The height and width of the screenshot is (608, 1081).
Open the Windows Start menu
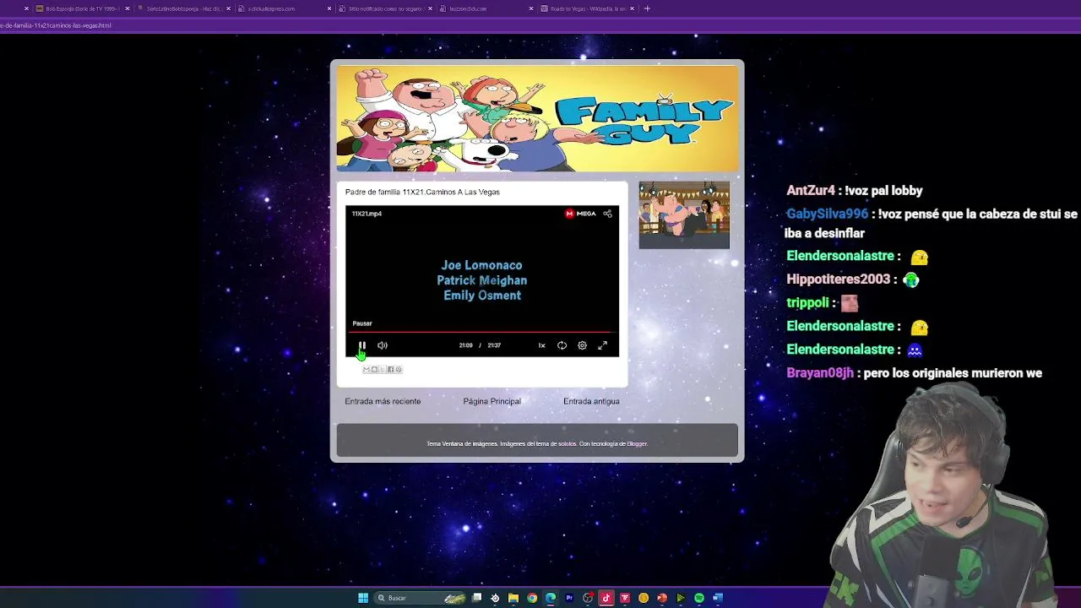363,598
